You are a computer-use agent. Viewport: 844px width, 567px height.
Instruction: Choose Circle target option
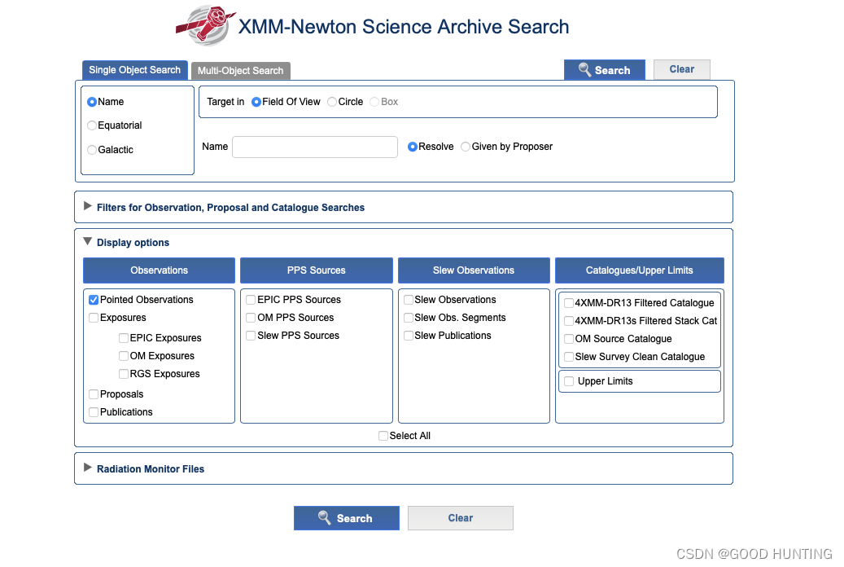[332, 102]
